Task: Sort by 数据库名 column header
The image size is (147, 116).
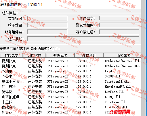Action: 60,55
